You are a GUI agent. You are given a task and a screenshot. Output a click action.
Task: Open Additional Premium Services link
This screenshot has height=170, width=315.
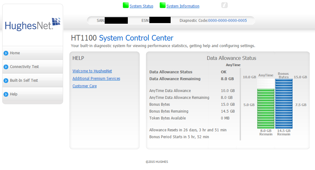(96, 78)
